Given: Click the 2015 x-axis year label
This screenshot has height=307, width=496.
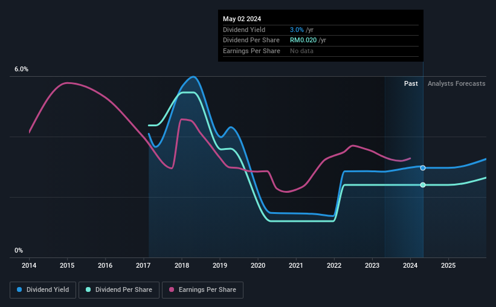Looking at the screenshot, I should click(x=67, y=265).
